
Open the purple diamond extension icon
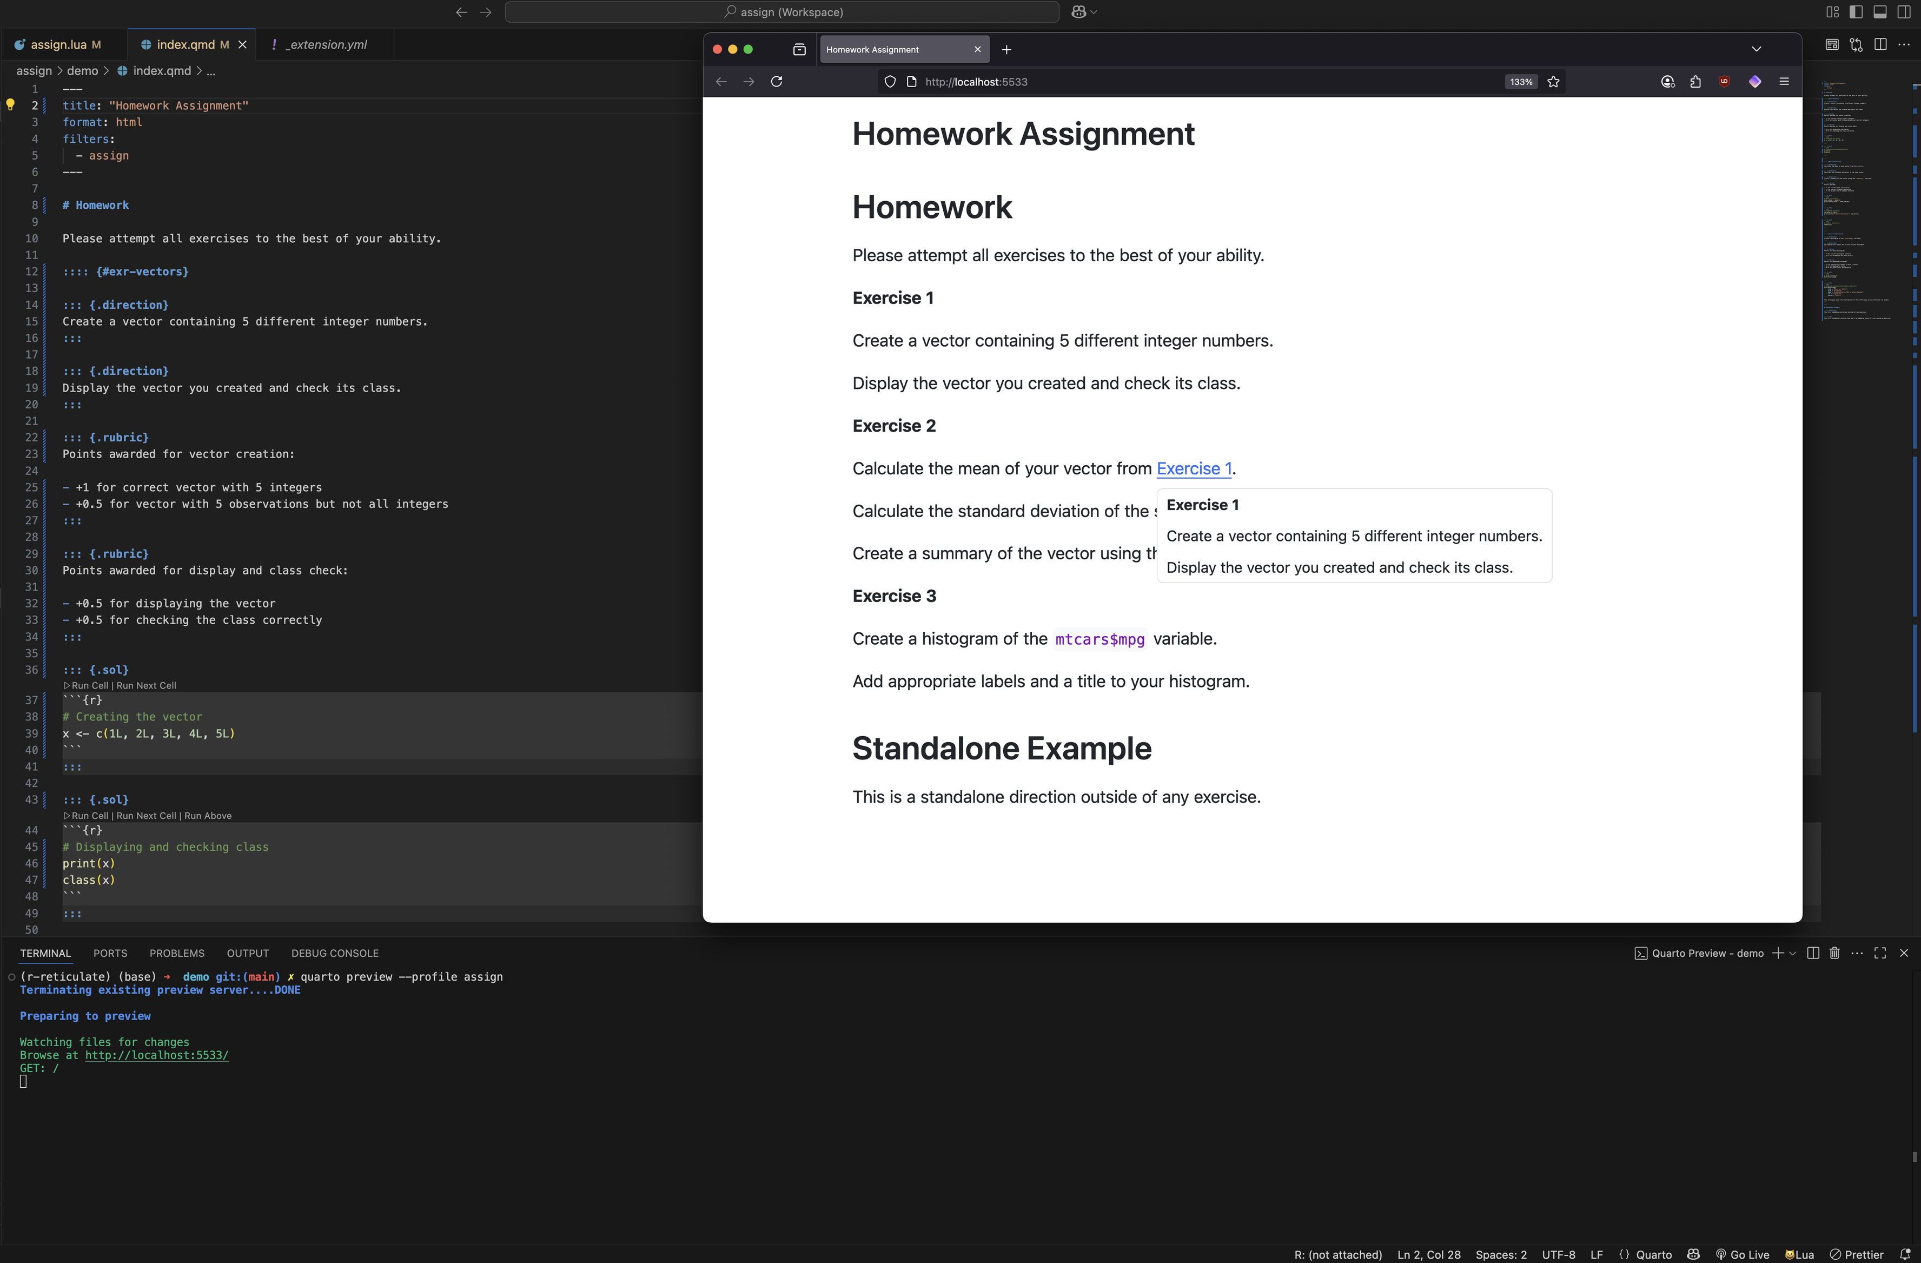pos(1755,82)
